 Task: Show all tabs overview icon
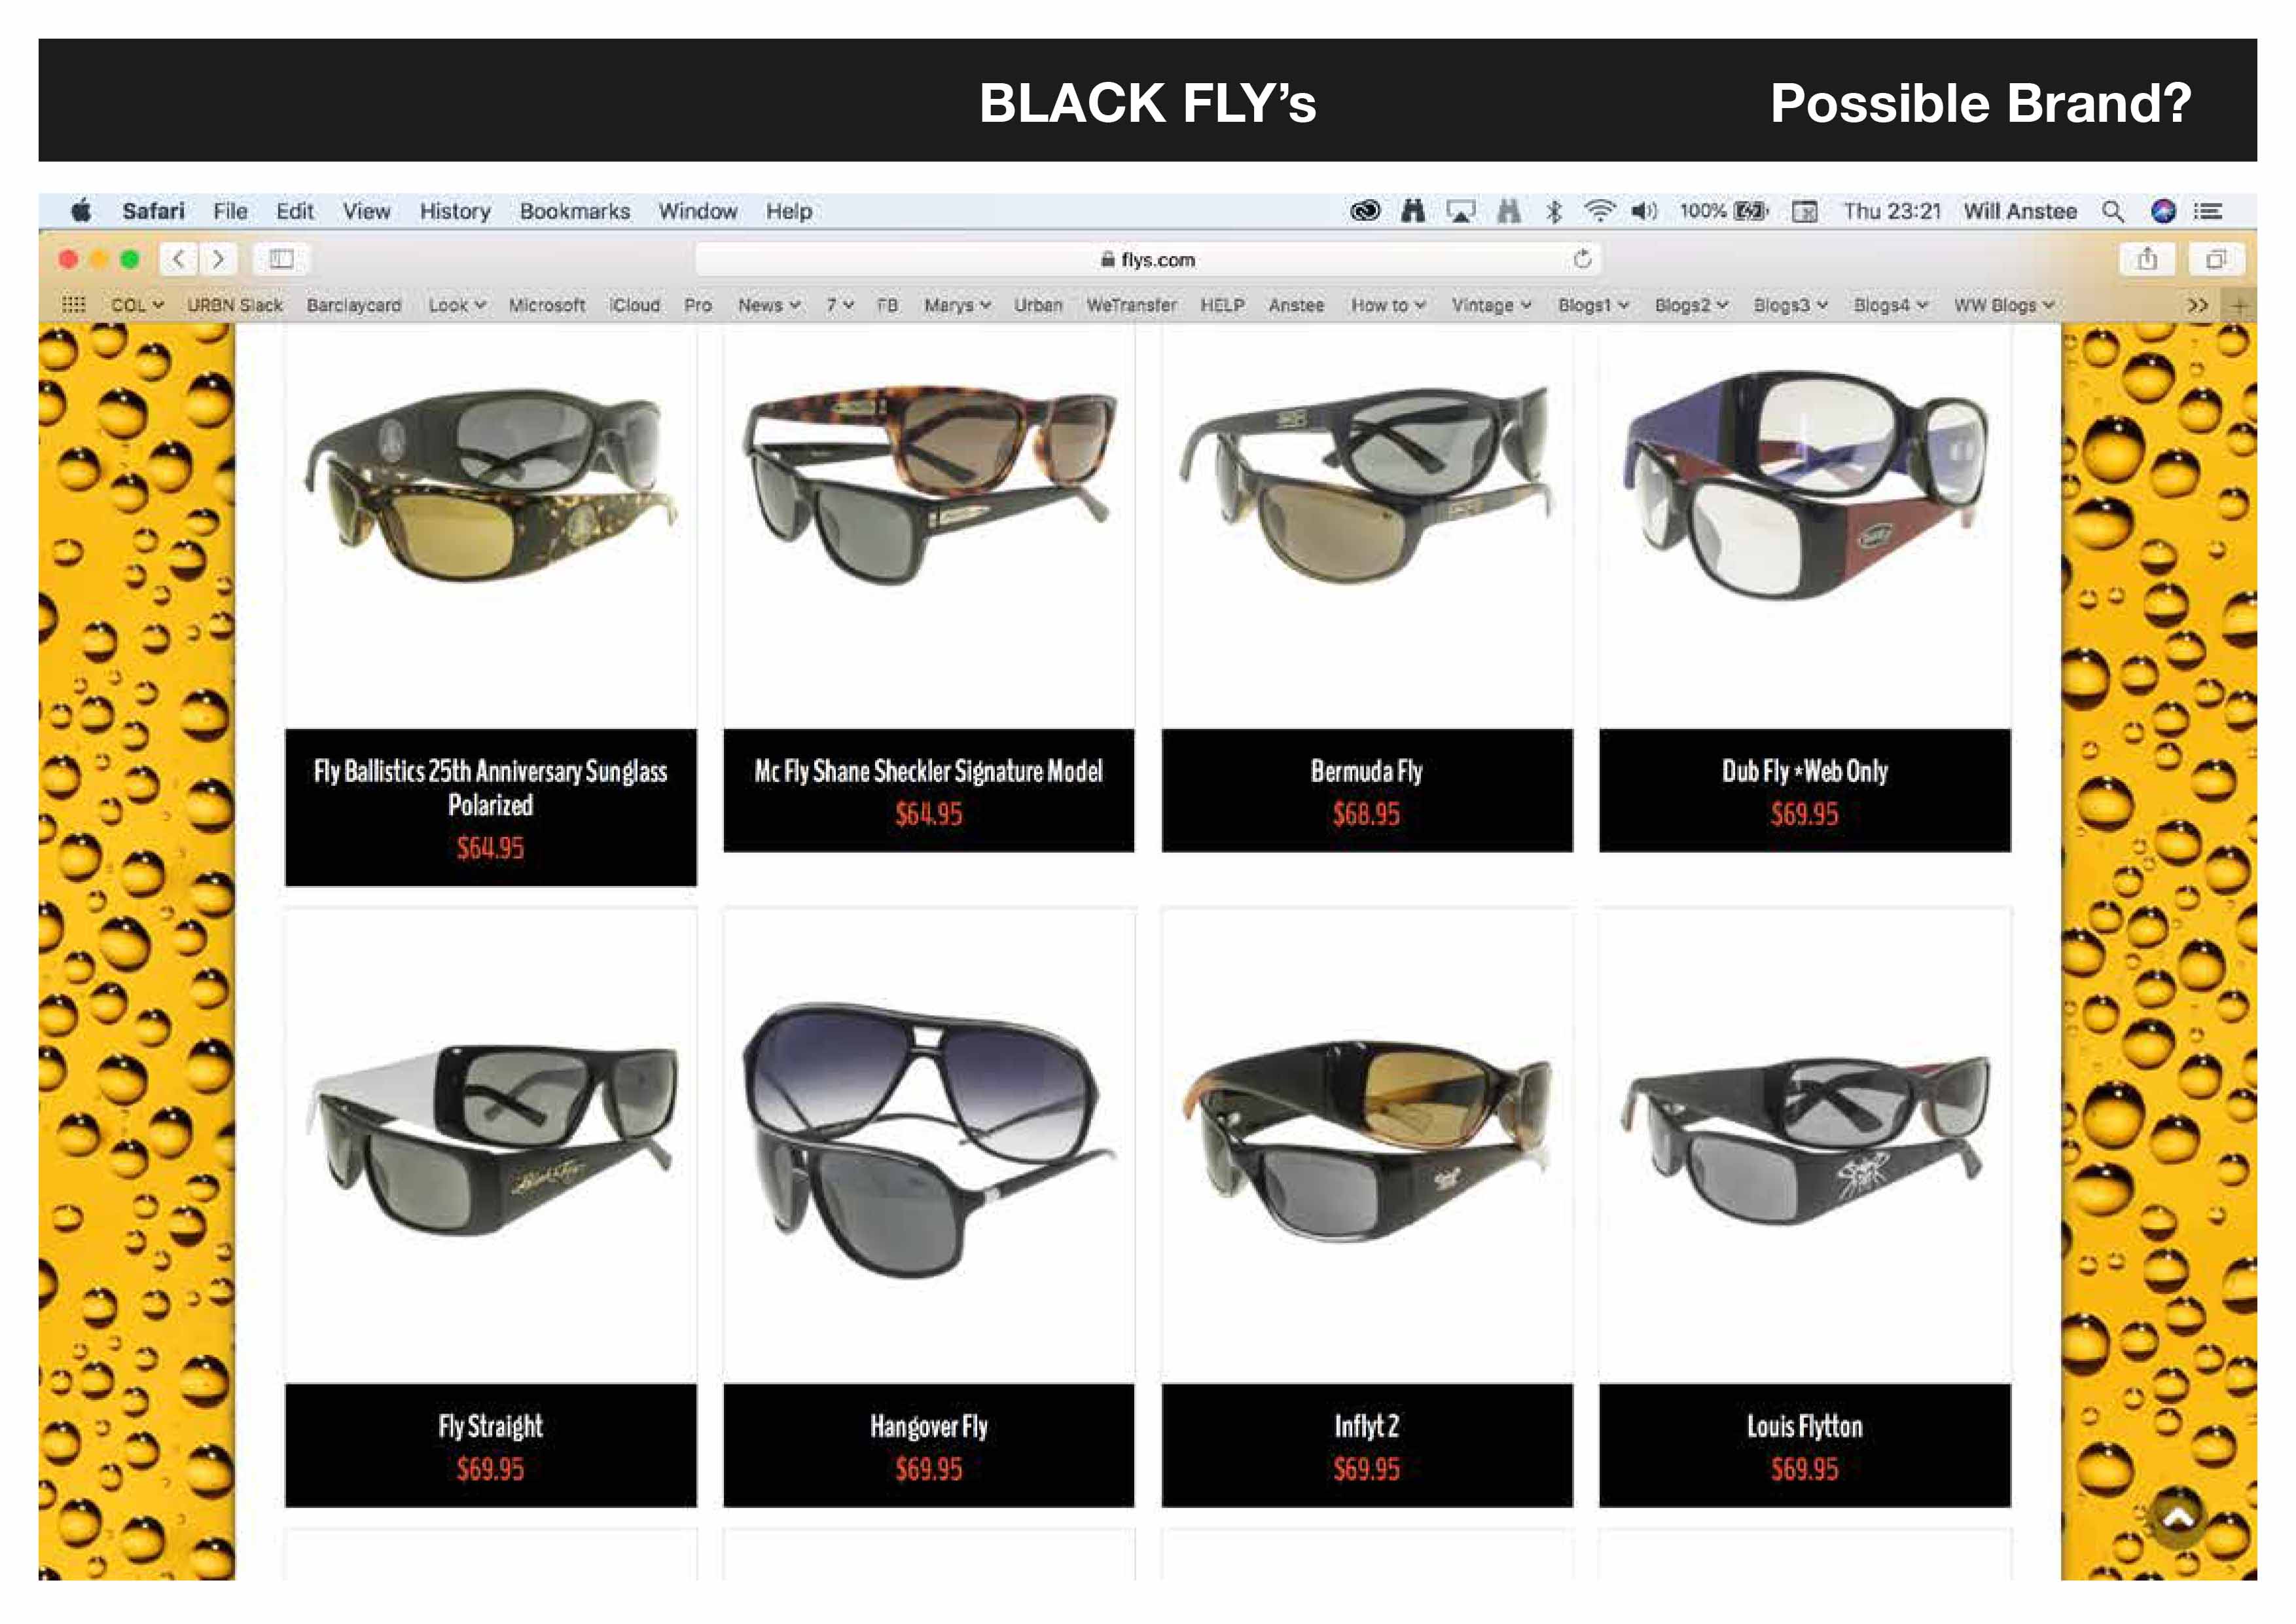2216,260
